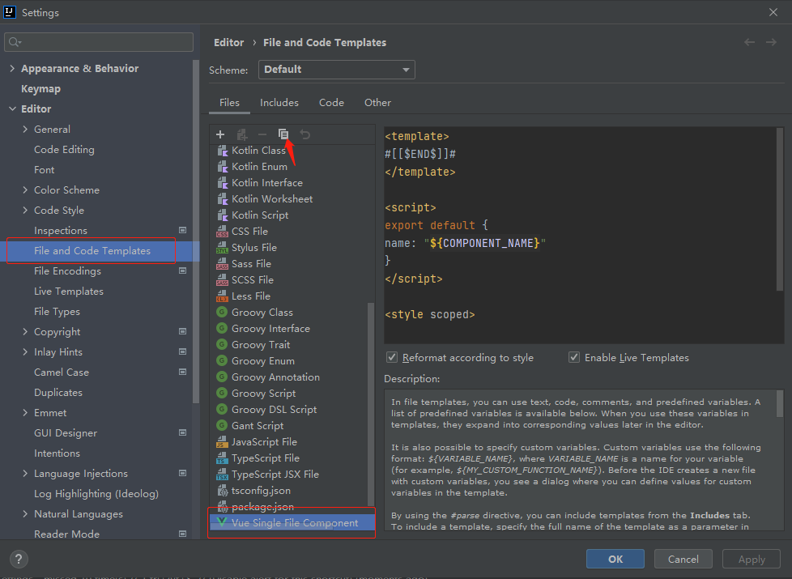This screenshot has height=579, width=792.
Task: Switch to the Includes tab
Action: click(279, 103)
